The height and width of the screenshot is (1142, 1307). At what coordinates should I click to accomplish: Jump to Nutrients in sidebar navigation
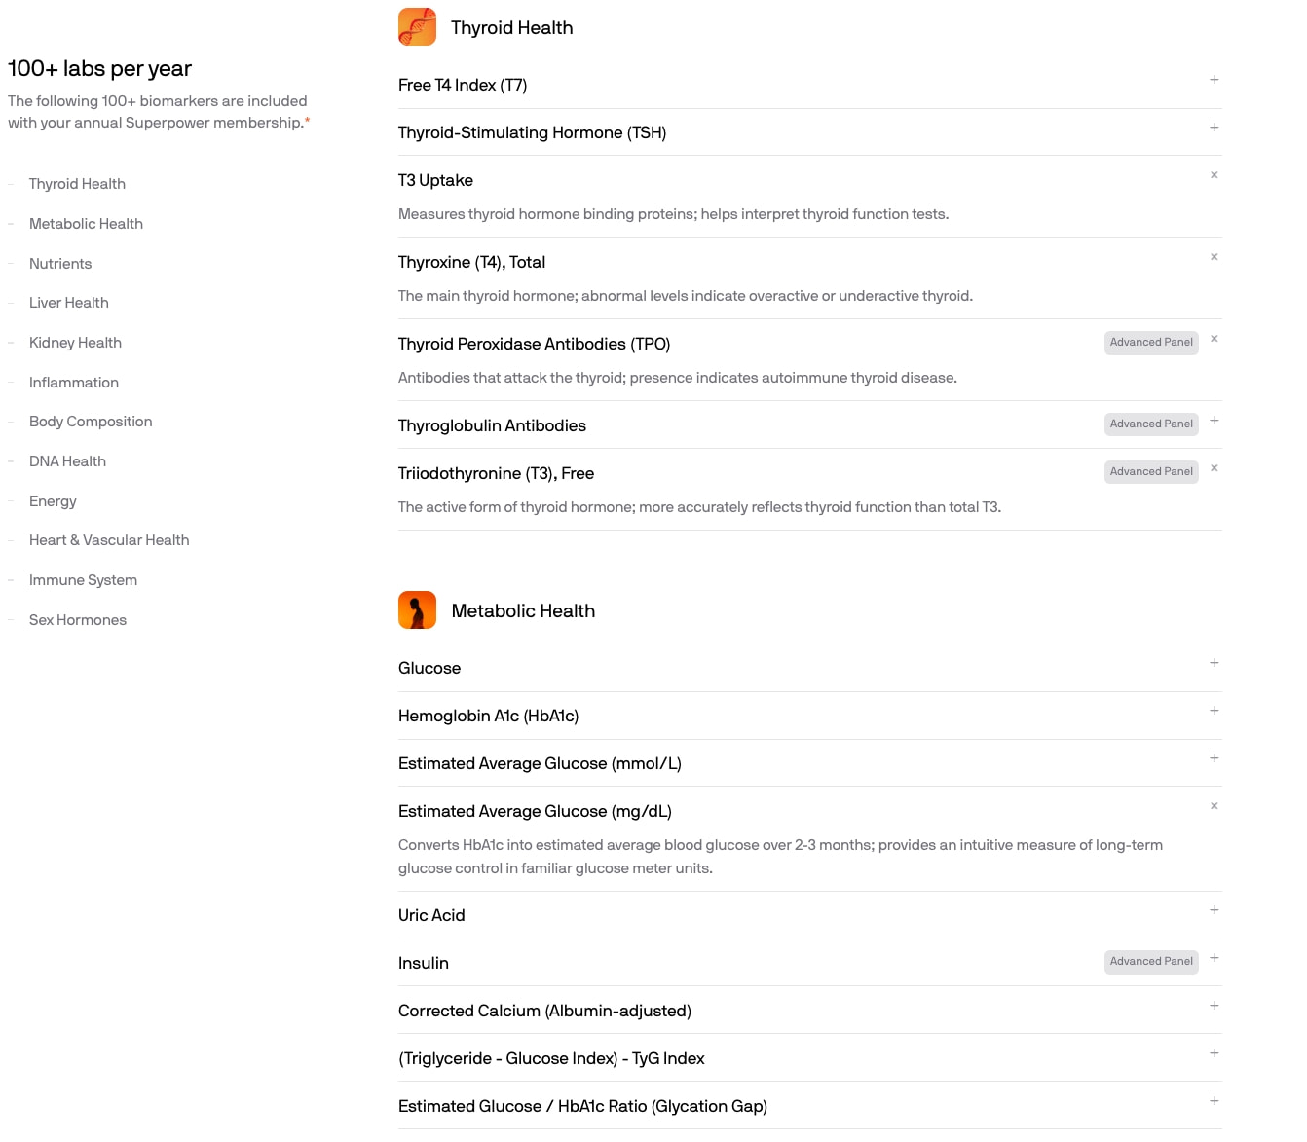point(60,264)
